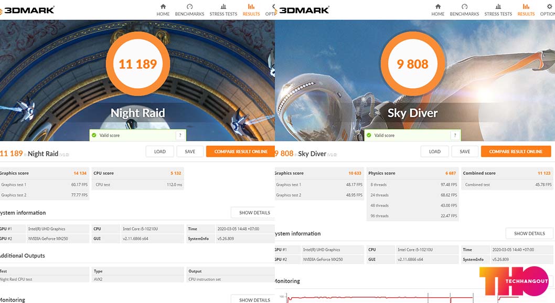Select GUI version v2.11.6866 s64 in Night Raid window
Viewport: 555px width, 303px height.
(x=135, y=238)
